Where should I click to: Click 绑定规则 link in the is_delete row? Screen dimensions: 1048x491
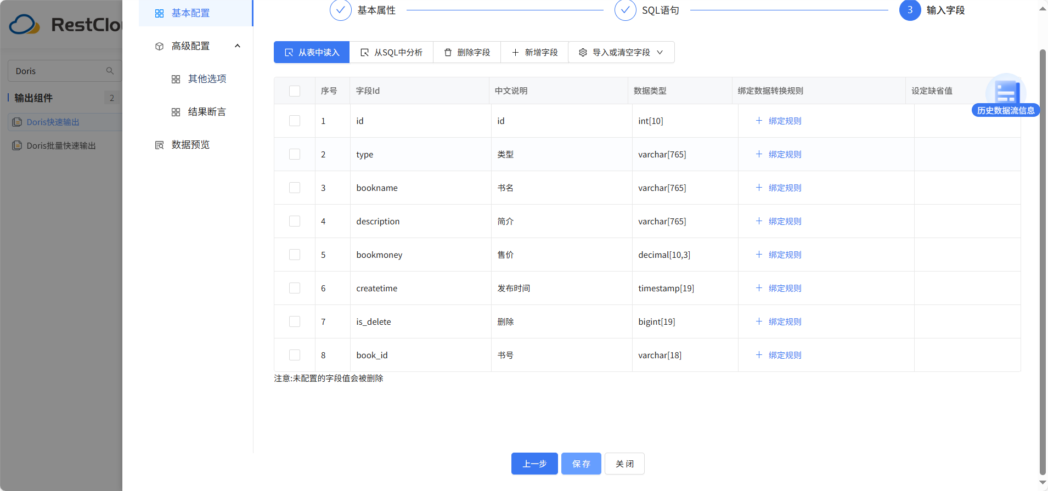(779, 321)
